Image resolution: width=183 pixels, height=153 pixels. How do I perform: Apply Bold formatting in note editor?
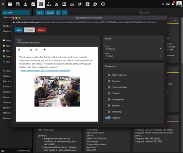click(19, 50)
